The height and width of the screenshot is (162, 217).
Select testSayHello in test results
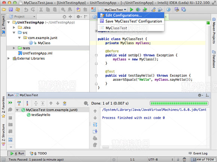pos(39,115)
